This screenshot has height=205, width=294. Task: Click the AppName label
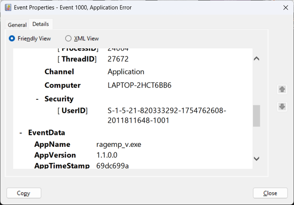point(52,144)
